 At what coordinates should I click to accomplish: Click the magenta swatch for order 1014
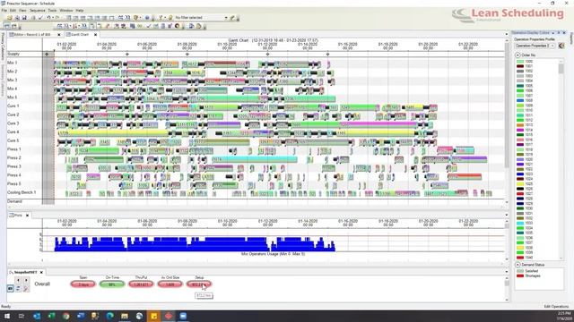click(x=520, y=130)
